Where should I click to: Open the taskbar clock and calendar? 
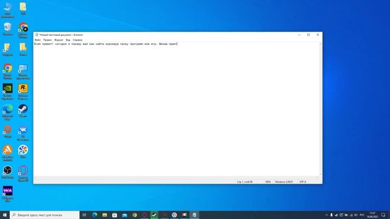[372, 215]
